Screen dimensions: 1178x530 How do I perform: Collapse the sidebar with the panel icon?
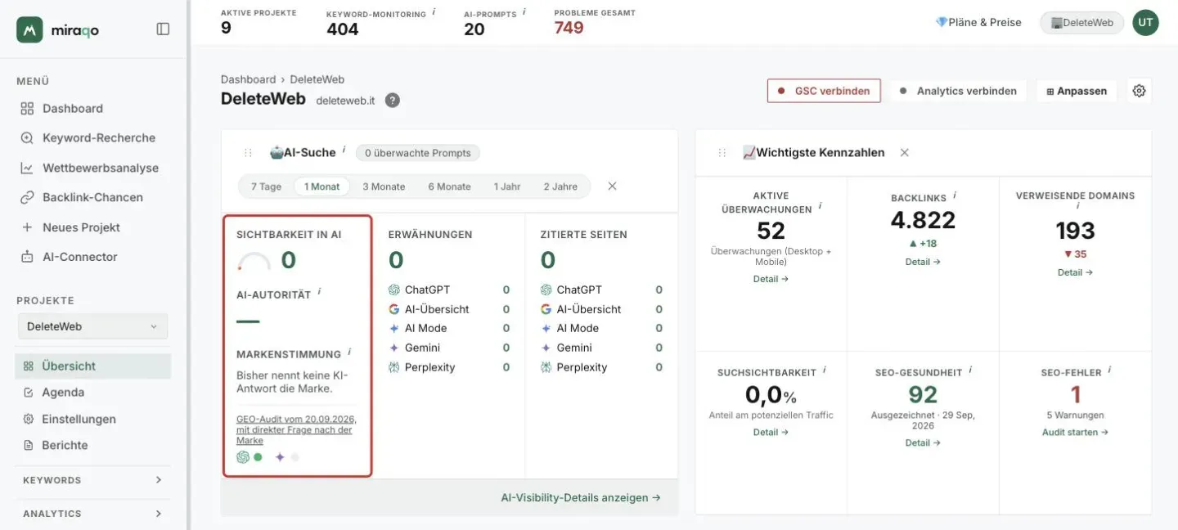click(163, 29)
